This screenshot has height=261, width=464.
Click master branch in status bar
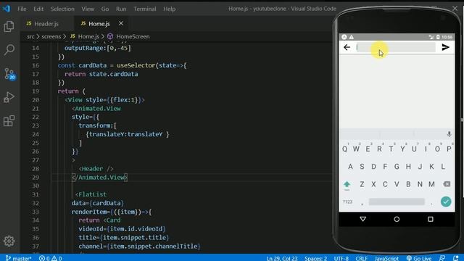[x=19, y=258]
